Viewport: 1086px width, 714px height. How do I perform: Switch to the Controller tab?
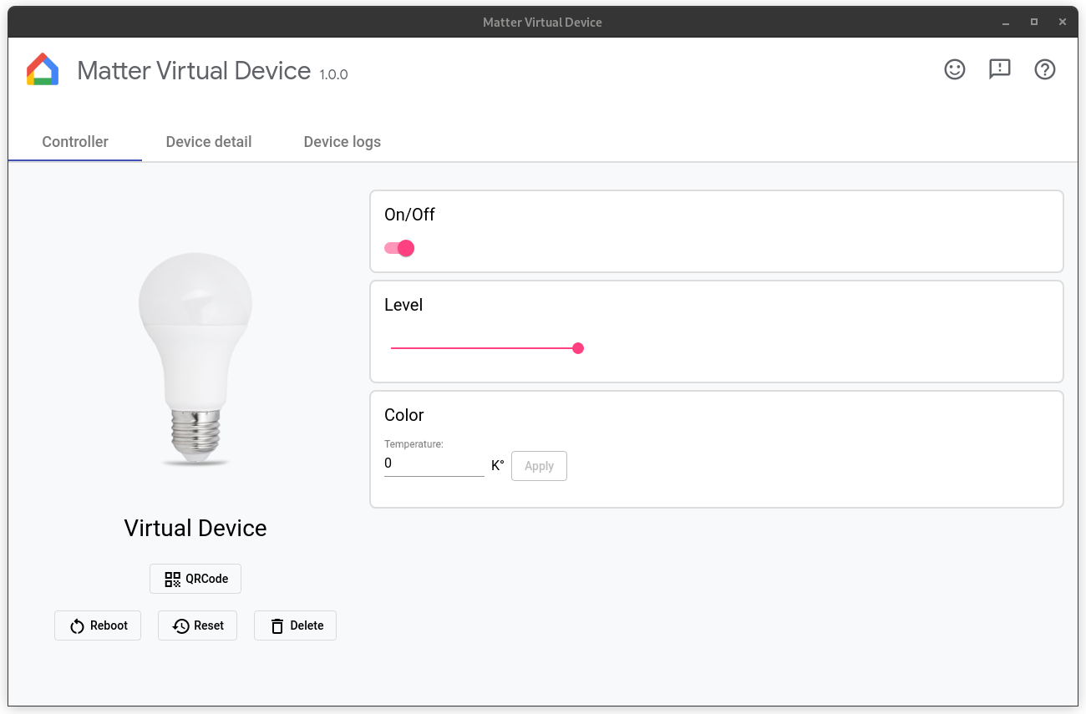75,142
